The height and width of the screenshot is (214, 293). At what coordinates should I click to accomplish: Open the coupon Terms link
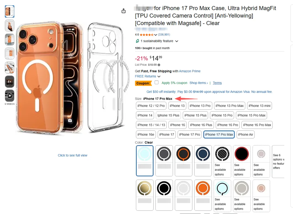217,83
